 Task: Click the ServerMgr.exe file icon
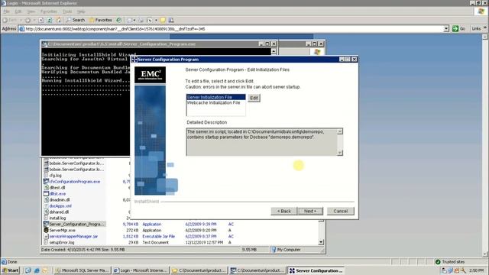click(46, 230)
